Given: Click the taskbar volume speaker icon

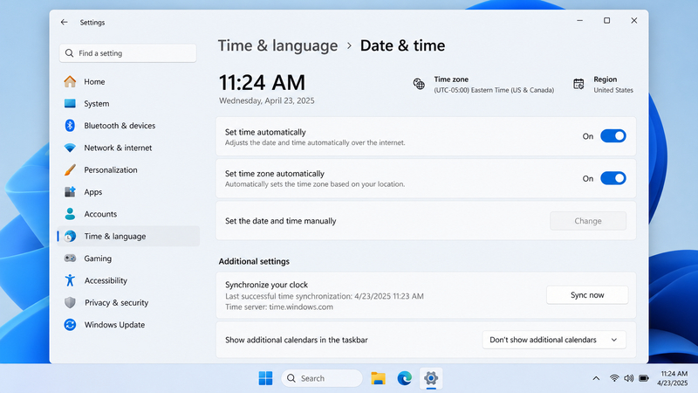Looking at the screenshot, I should (628, 378).
